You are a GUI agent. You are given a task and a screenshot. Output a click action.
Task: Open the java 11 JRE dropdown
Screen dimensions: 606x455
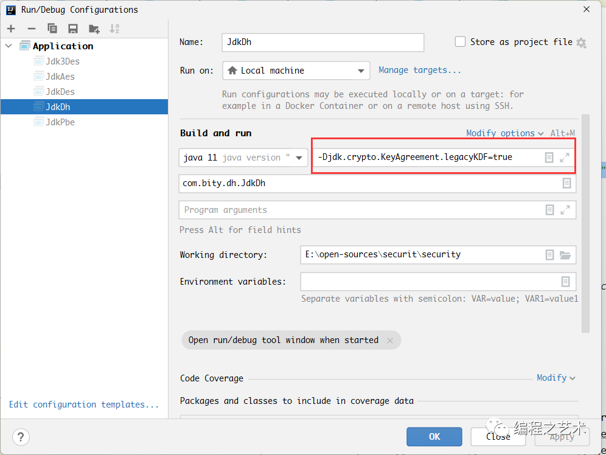coord(243,158)
